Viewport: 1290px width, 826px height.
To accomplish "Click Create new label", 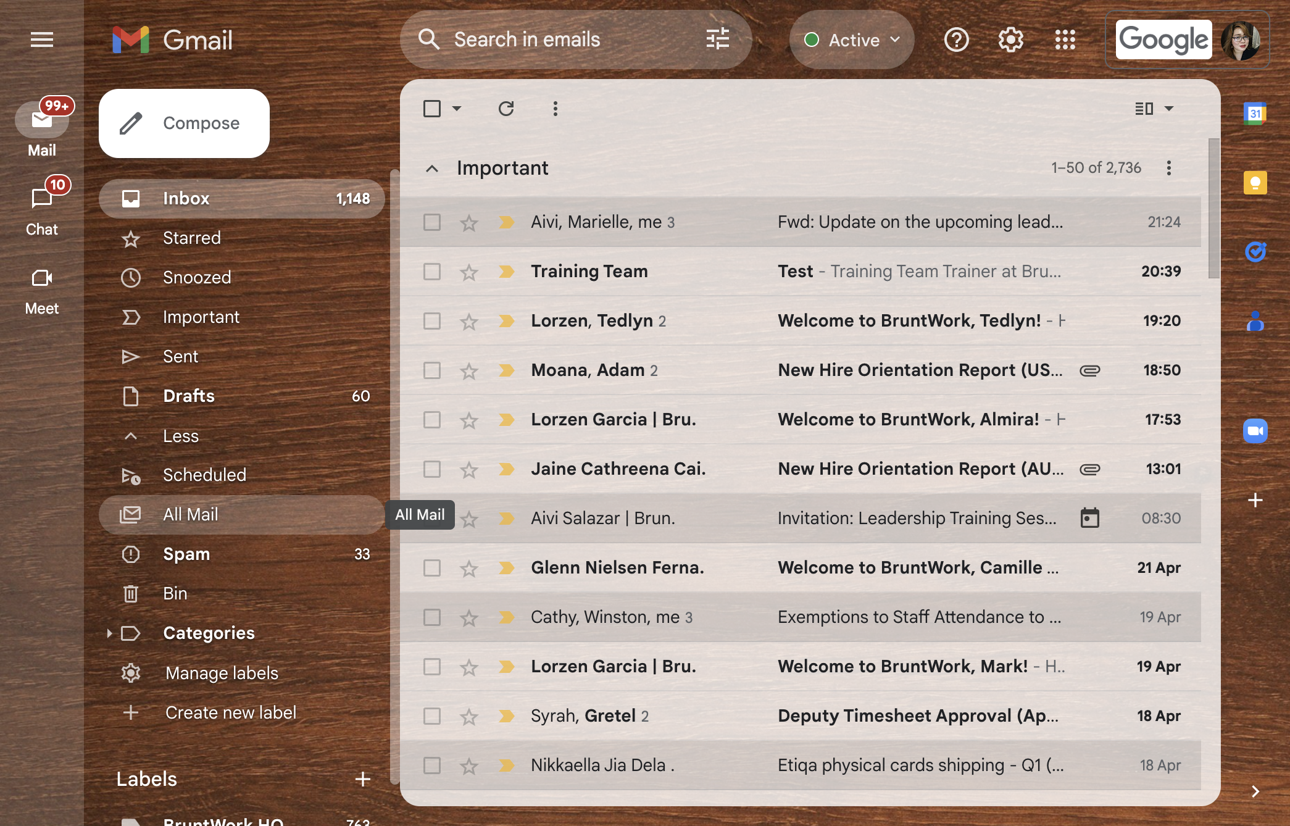I will pos(231,712).
